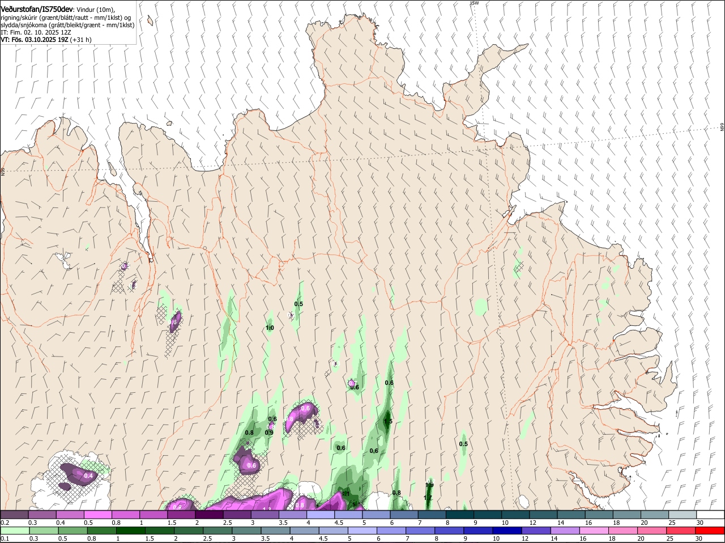The image size is (725, 543).
Task: Pick the light grey snow-scale swatch labeled 25
Action: 683,515
